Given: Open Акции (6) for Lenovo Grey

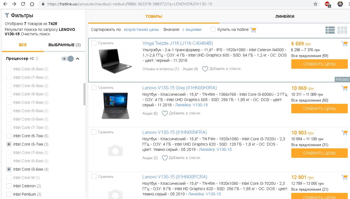Looking at the screenshot, I should click(x=150, y=113).
